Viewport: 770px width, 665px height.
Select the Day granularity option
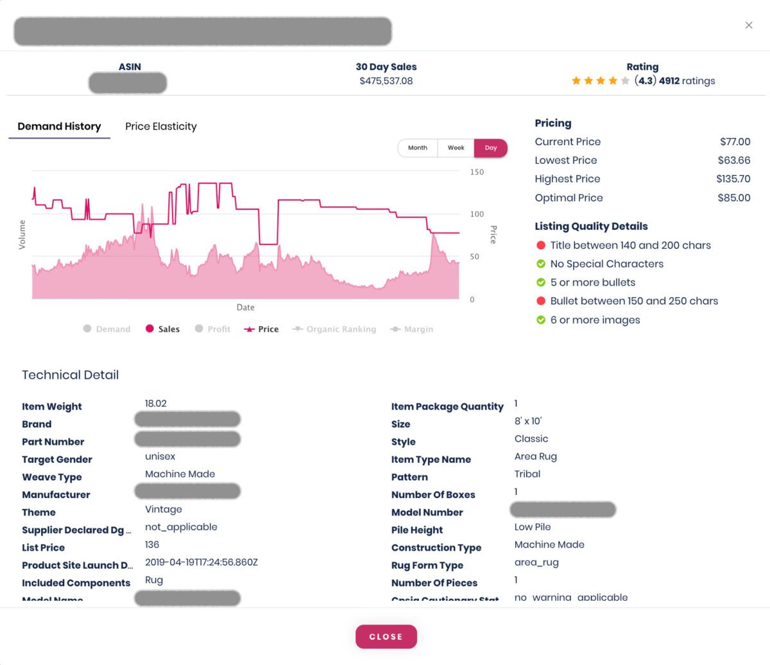[491, 148]
